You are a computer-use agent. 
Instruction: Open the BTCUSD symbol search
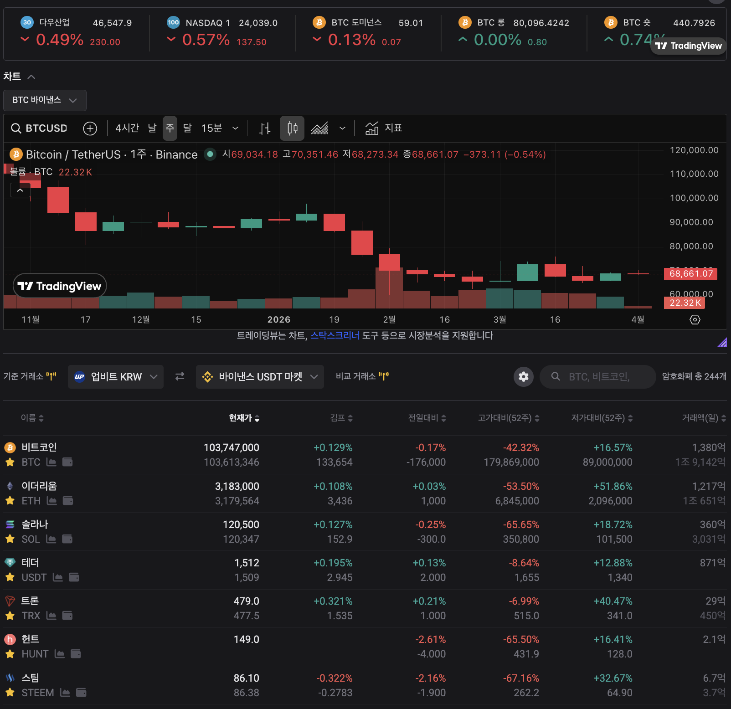[39, 128]
